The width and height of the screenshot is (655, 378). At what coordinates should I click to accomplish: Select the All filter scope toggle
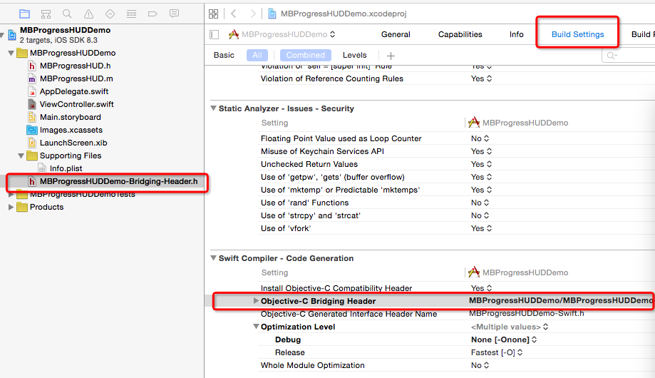pyautogui.click(x=257, y=55)
